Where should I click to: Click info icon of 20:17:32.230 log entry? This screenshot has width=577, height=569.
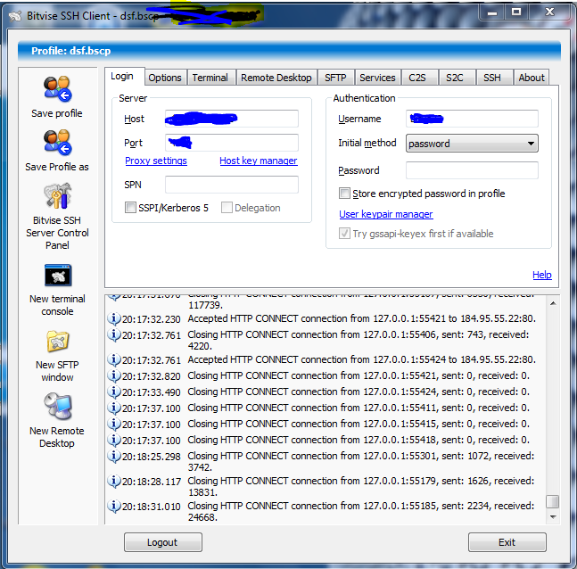[114, 318]
